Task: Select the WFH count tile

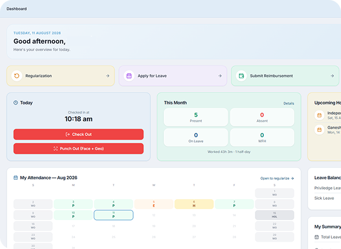Action: pyautogui.click(x=262, y=137)
